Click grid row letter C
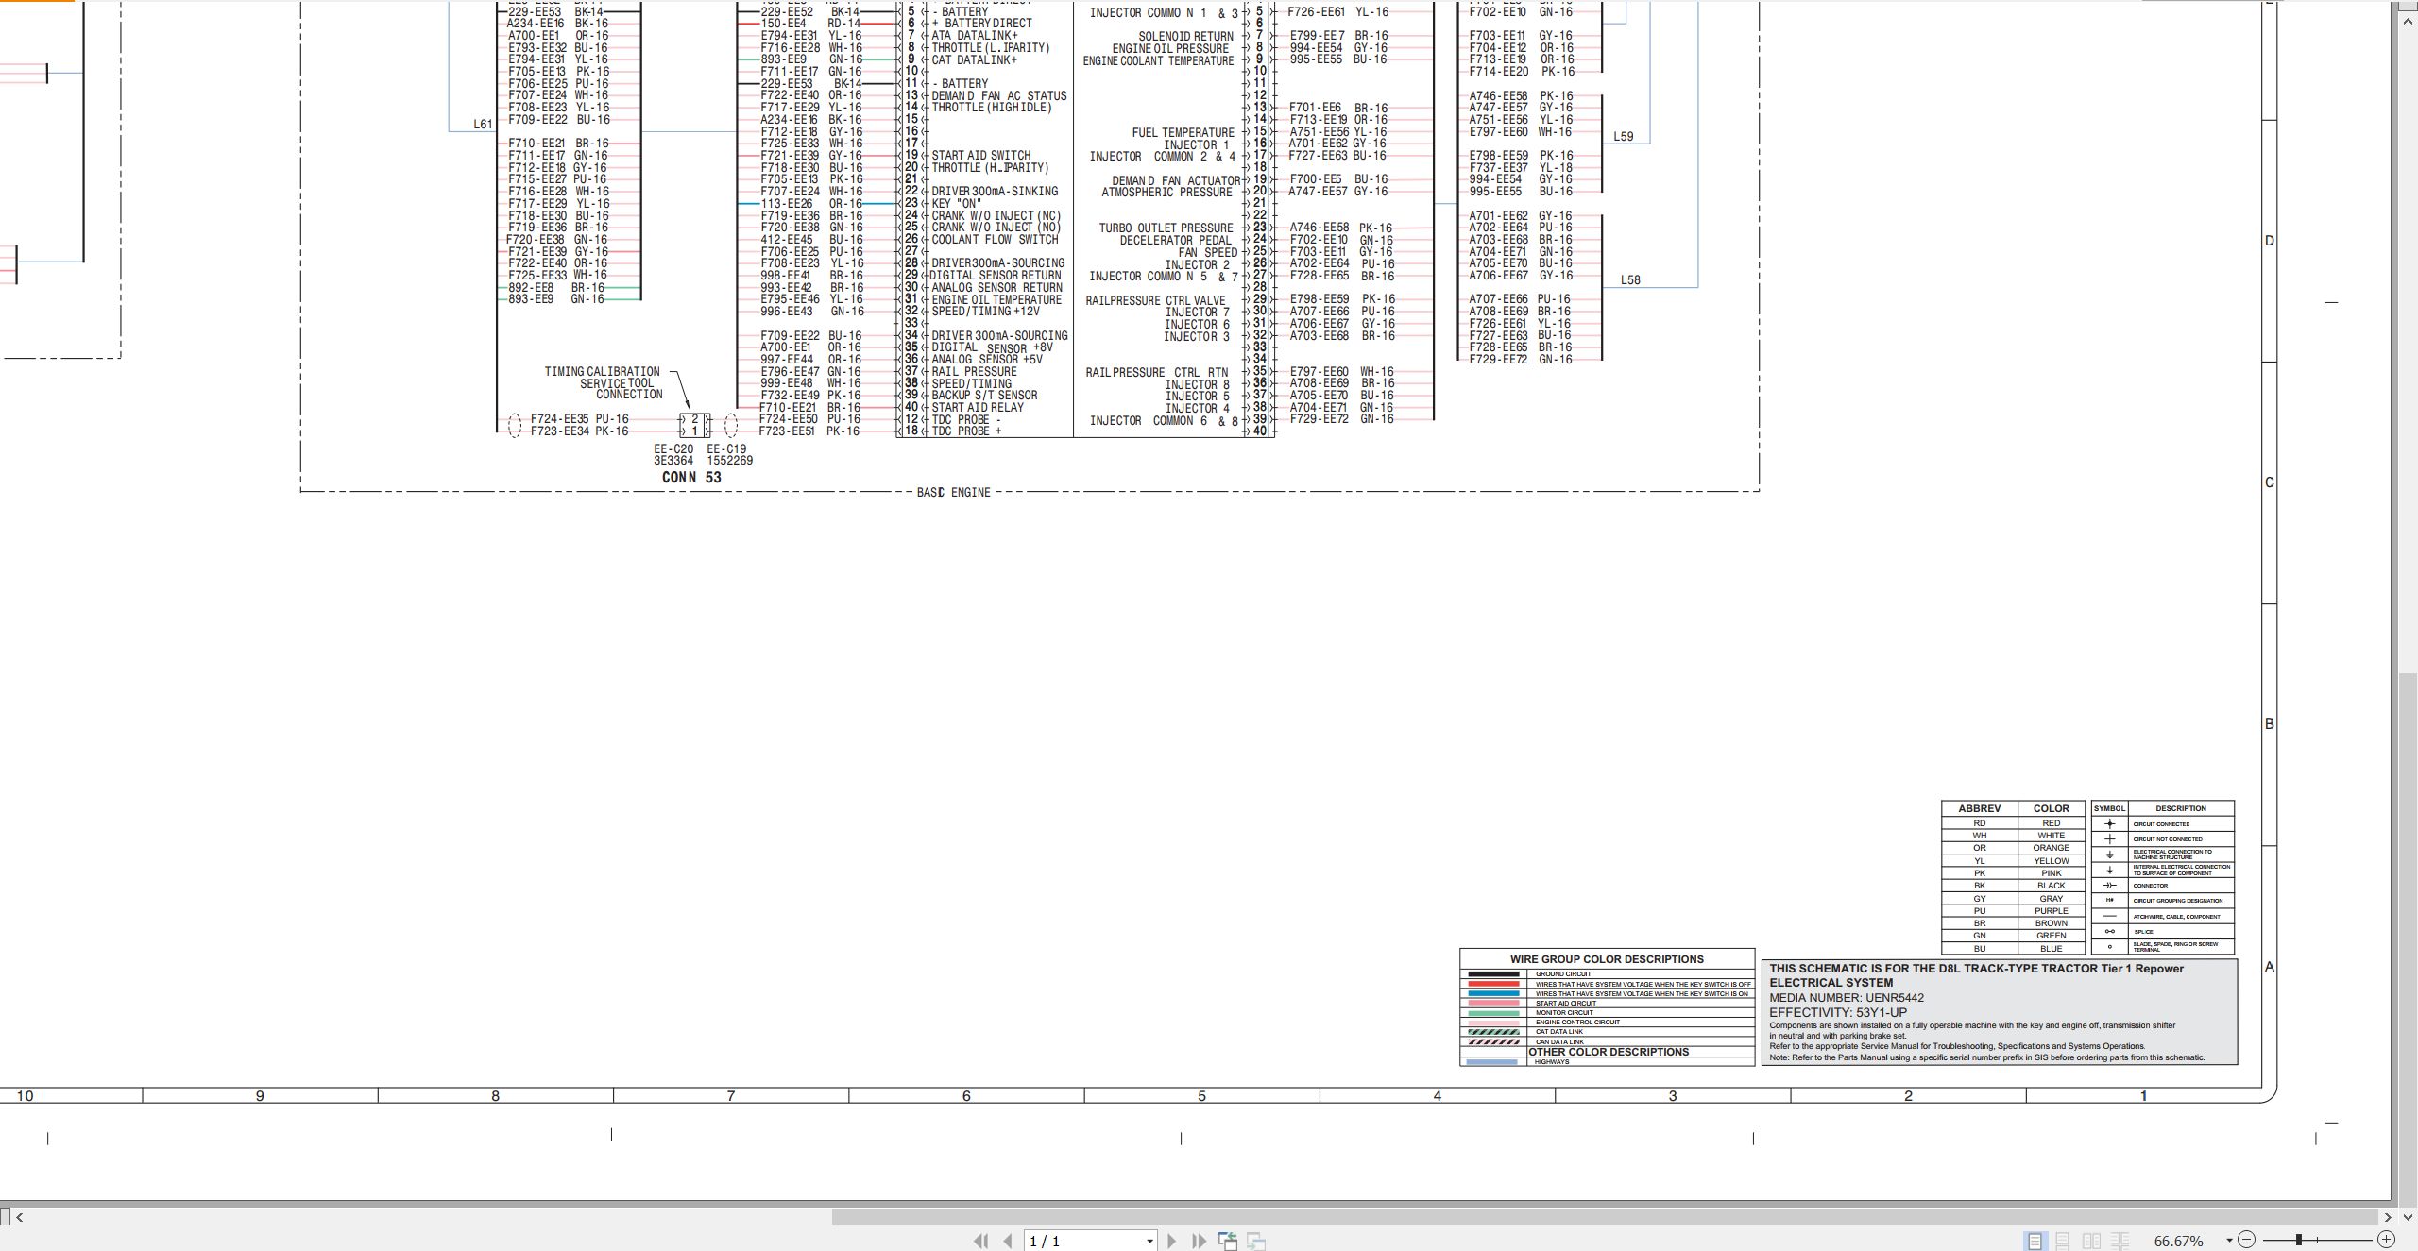 [2270, 482]
